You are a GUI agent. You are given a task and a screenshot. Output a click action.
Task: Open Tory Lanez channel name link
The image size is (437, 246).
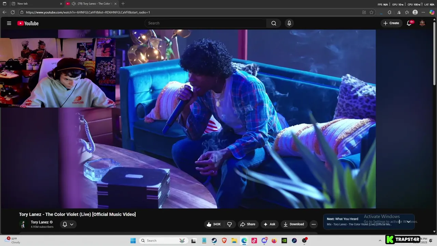click(40, 222)
